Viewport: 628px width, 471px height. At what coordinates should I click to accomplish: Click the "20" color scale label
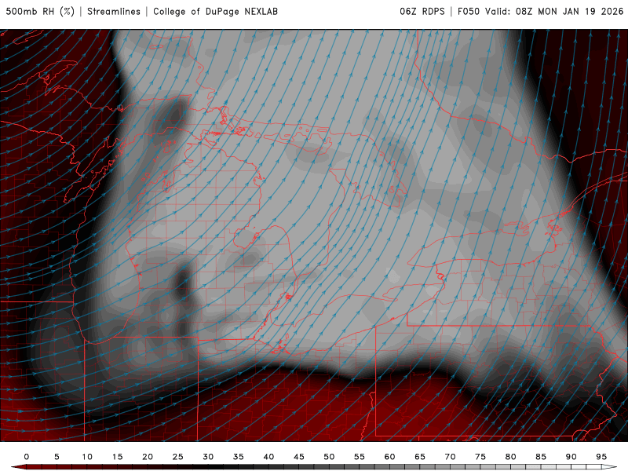(x=148, y=457)
